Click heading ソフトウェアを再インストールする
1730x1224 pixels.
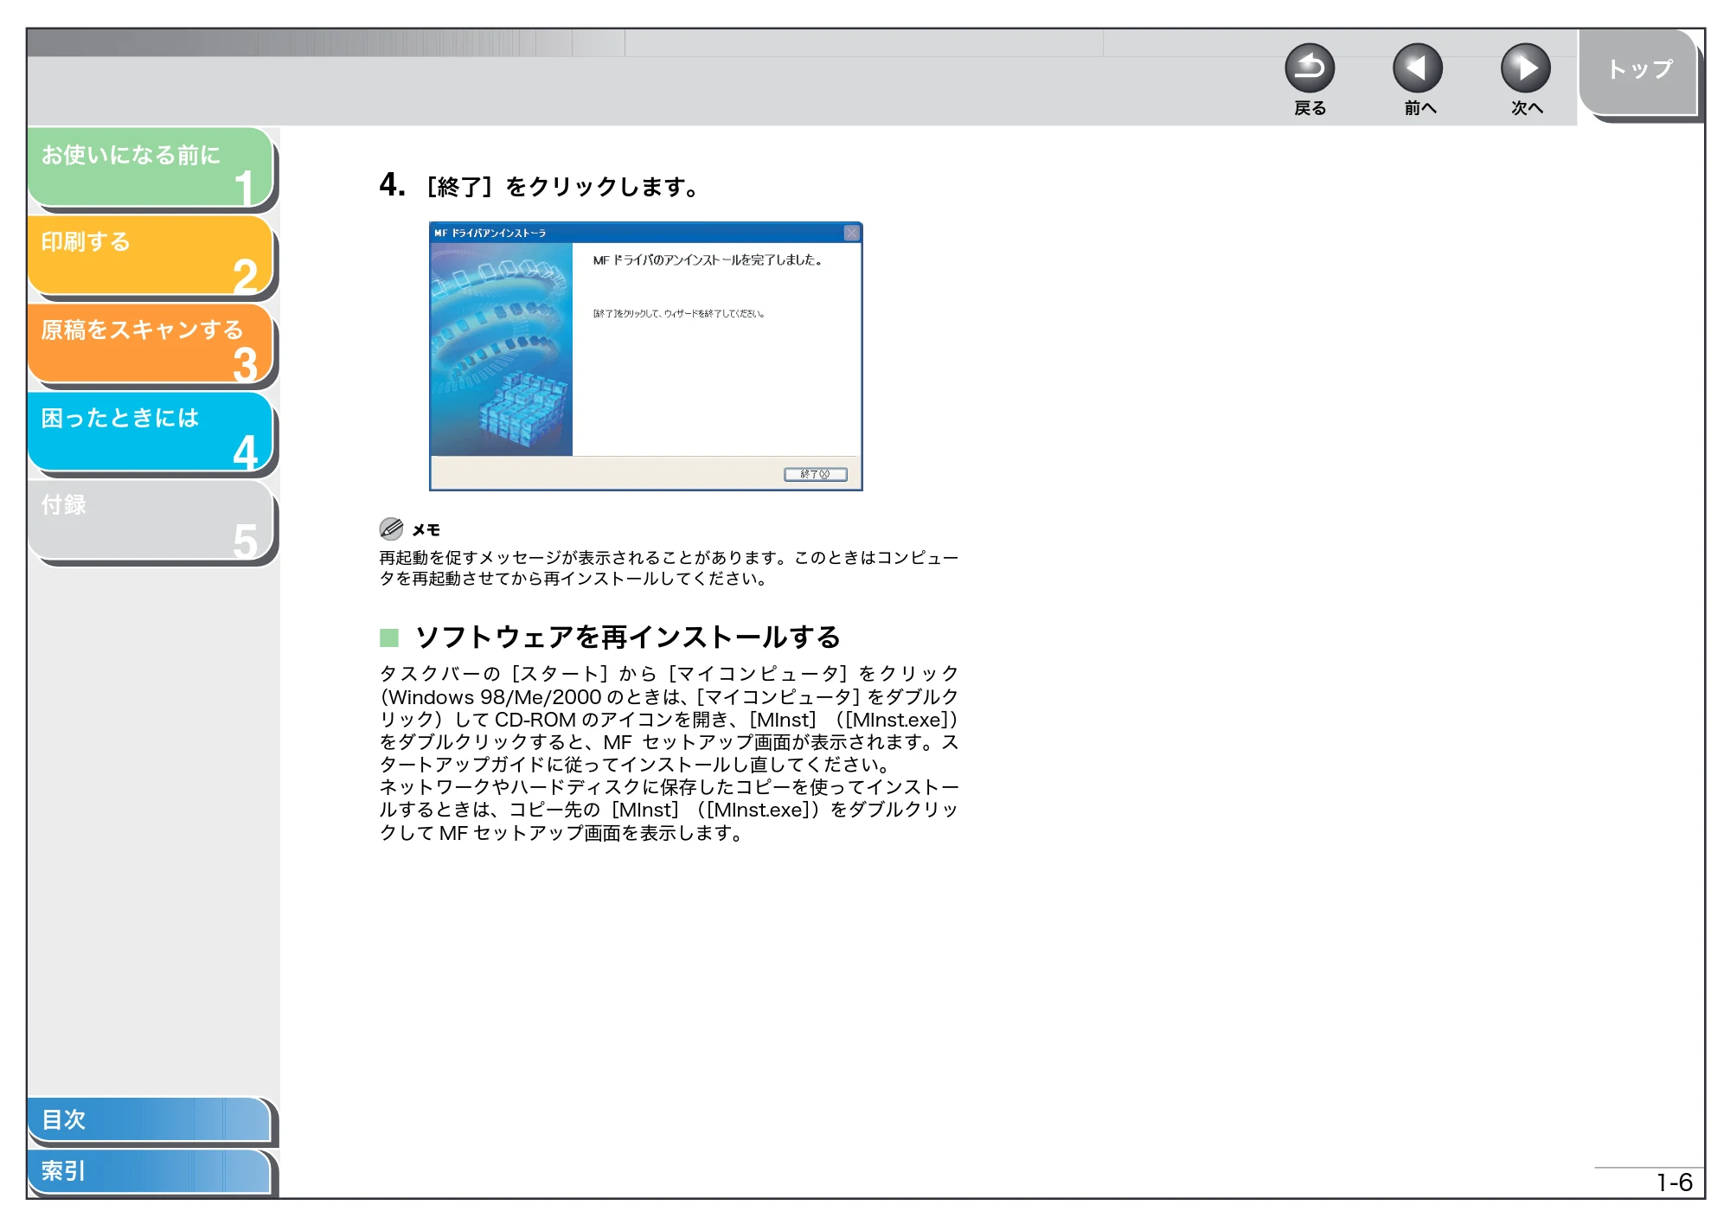[627, 638]
